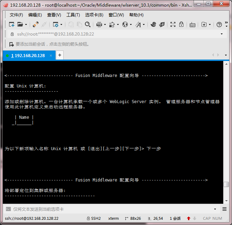
Task: Open the 窗口(W) menu
Action: point(116,15)
